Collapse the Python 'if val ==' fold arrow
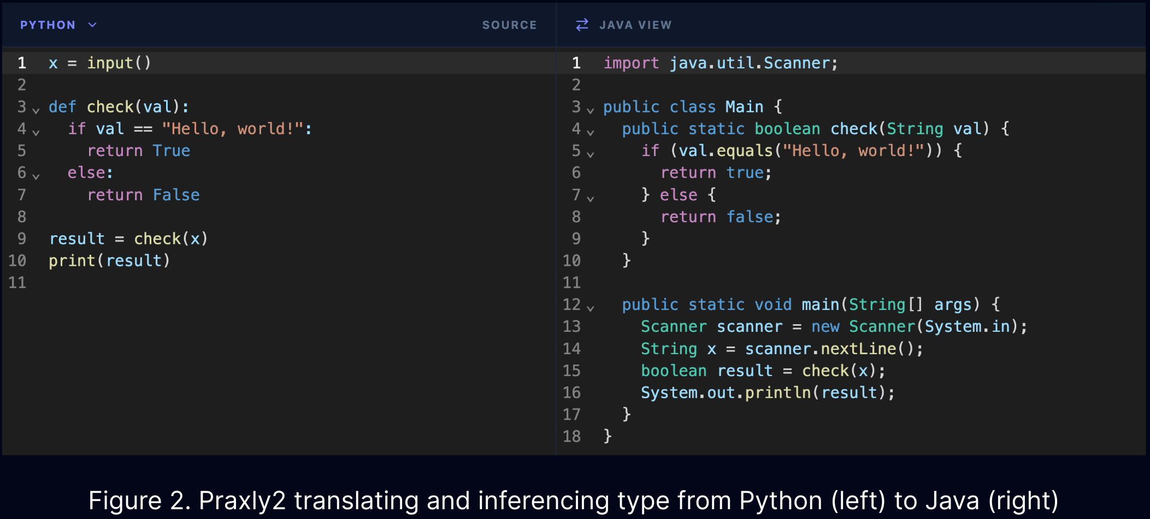The image size is (1150, 519). [36, 133]
